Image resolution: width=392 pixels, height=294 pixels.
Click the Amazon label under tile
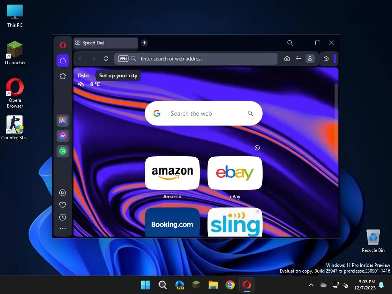[172, 196]
